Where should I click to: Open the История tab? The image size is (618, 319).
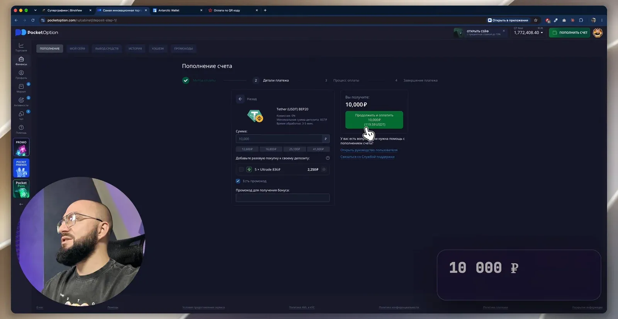(135, 49)
